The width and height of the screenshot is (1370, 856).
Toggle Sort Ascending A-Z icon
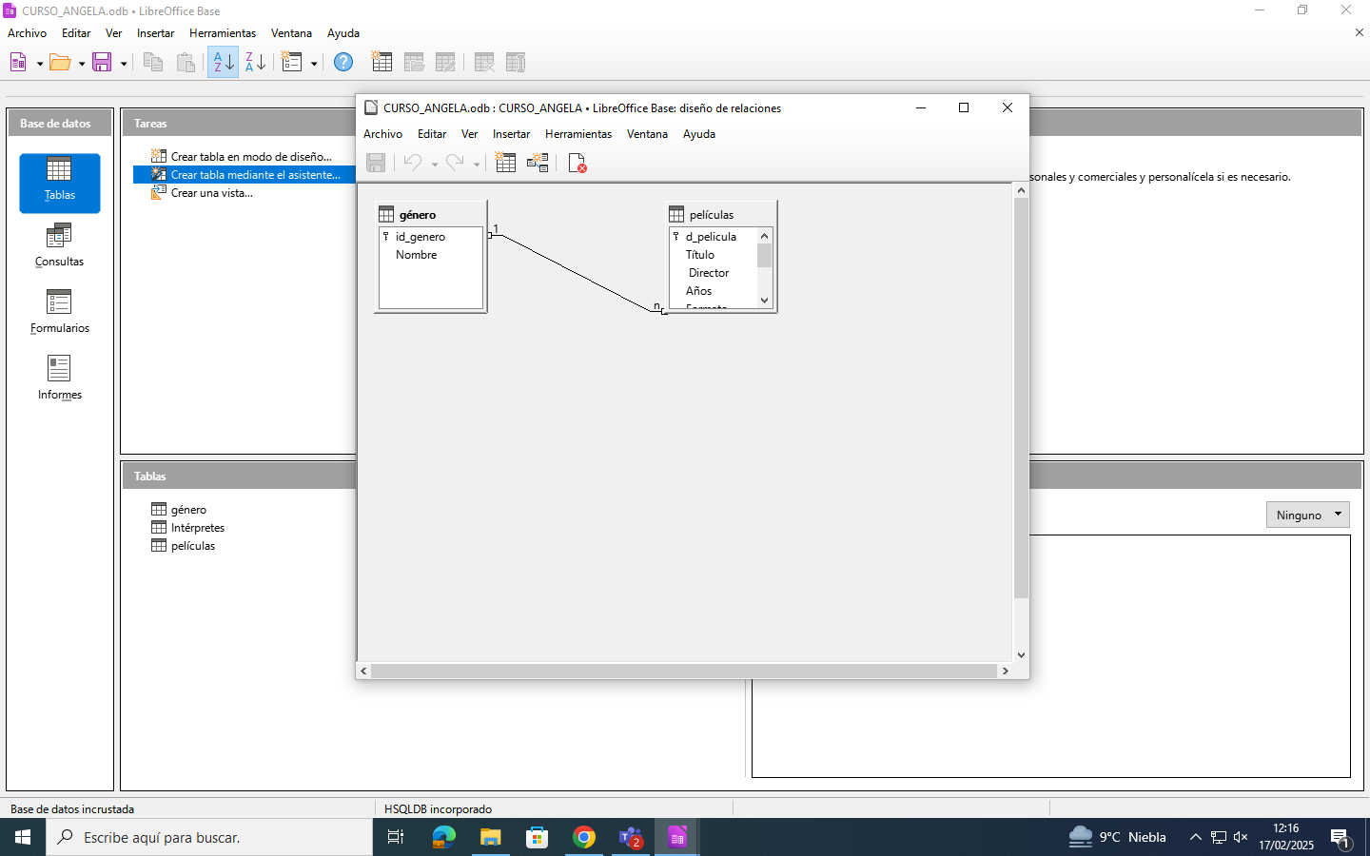click(224, 63)
